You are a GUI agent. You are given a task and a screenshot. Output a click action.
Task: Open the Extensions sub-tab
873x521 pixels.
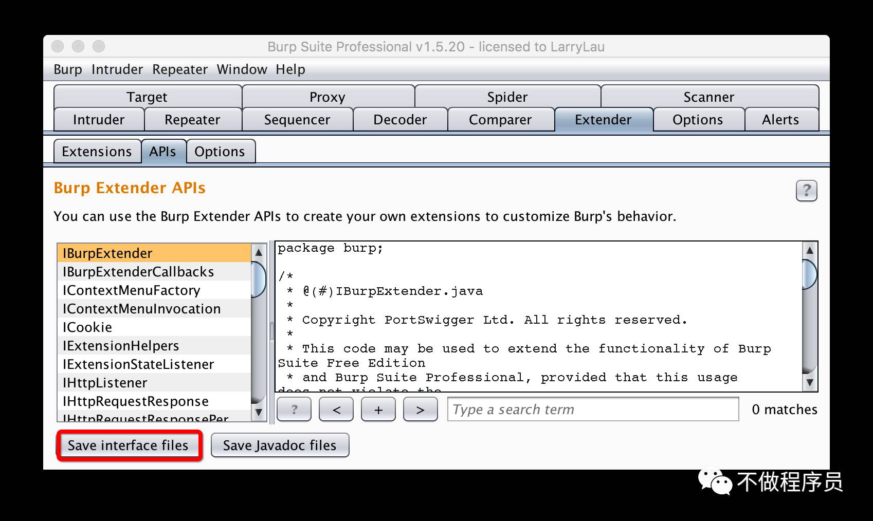[x=97, y=152]
